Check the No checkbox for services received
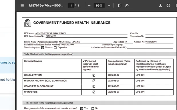This screenshot has width=177, height=110. (x=93, y=108)
